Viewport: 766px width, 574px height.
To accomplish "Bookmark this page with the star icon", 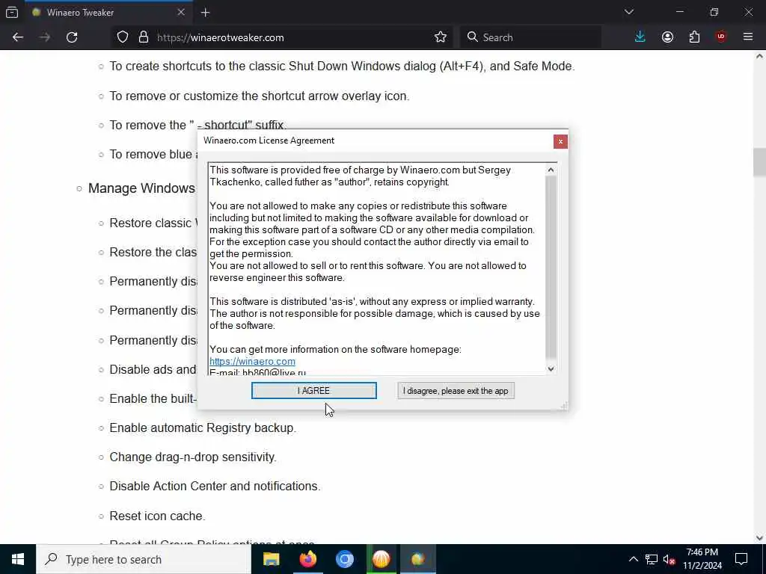I will (440, 37).
